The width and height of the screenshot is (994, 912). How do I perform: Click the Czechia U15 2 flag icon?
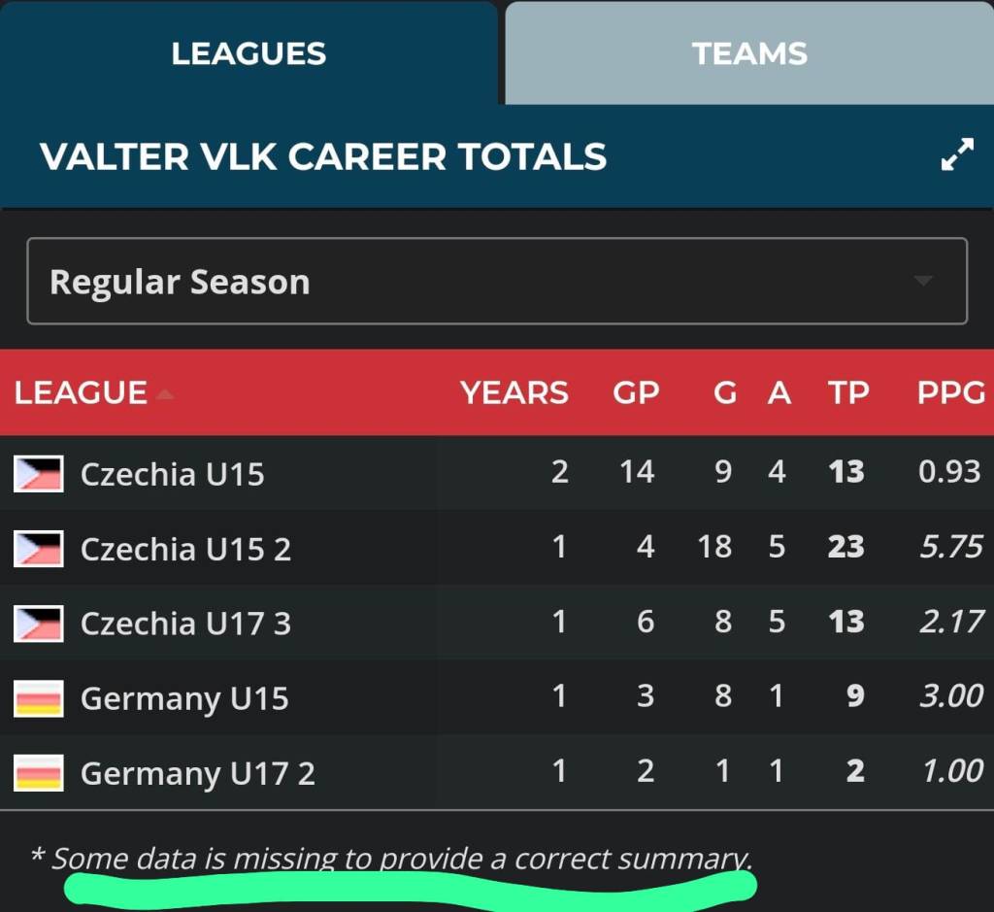click(39, 549)
